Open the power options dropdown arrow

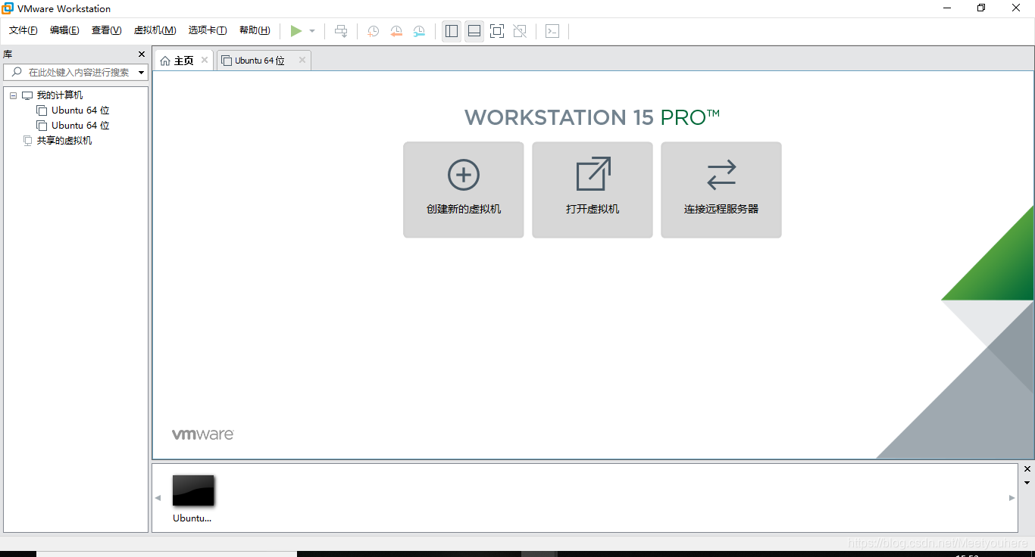tap(312, 31)
